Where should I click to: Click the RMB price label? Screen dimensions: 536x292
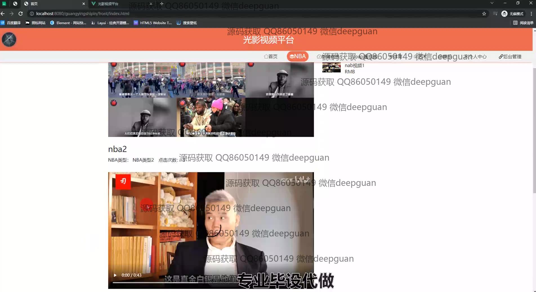coord(350,72)
